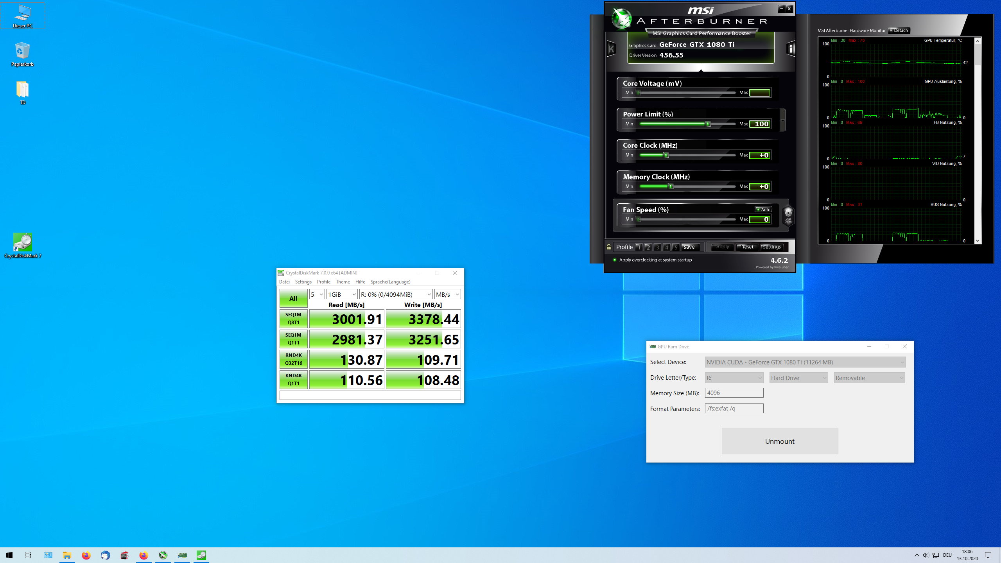Open the Theme menu
Screen dimensions: 1001x563
point(343,282)
